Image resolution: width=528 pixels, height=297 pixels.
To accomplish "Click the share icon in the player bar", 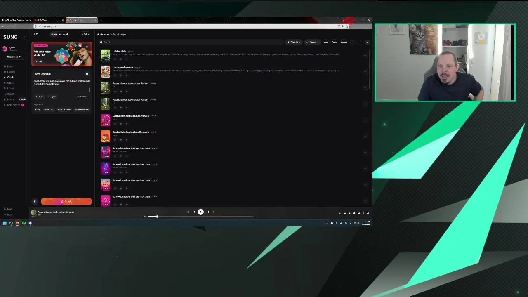I will pos(358,213).
